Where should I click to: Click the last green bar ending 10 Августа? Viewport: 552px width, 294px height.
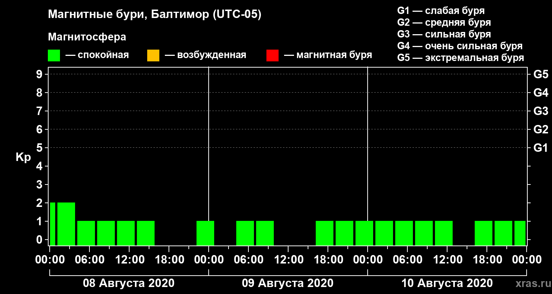(x=520, y=233)
